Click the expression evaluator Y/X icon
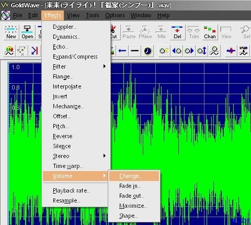Image resolution: width=251 pixels, height=225 pixels. 22,51
